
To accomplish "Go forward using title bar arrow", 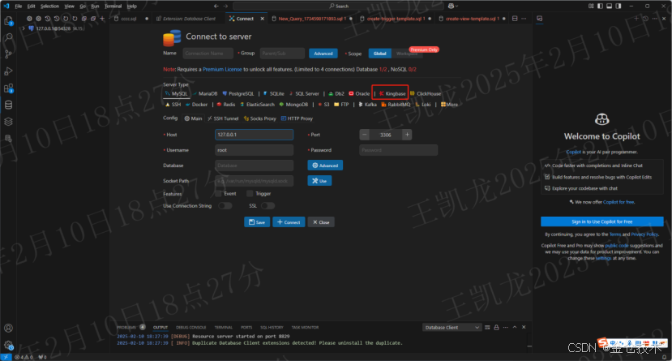I will point(225,6).
